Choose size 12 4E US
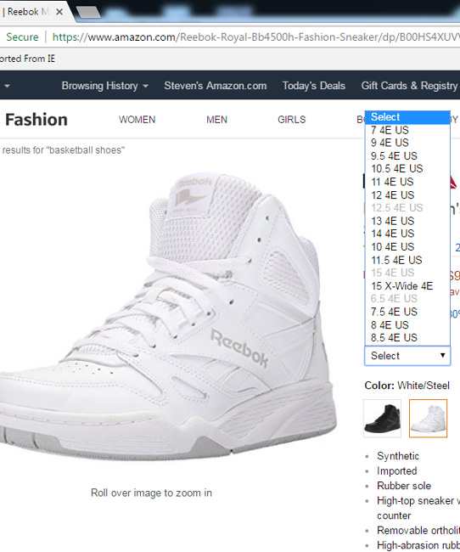This screenshot has width=460, height=552. pyautogui.click(x=407, y=195)
